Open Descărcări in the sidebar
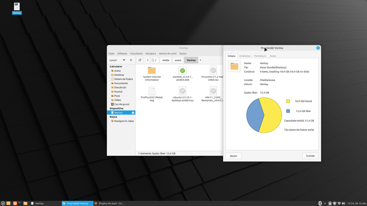The image size is (367, 206). coord(120,88)
